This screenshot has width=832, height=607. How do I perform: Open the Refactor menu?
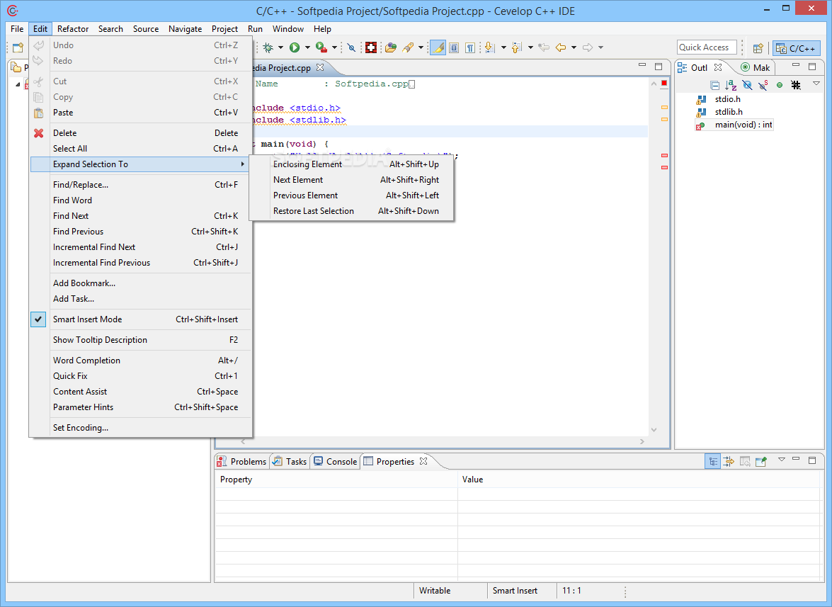73,28
